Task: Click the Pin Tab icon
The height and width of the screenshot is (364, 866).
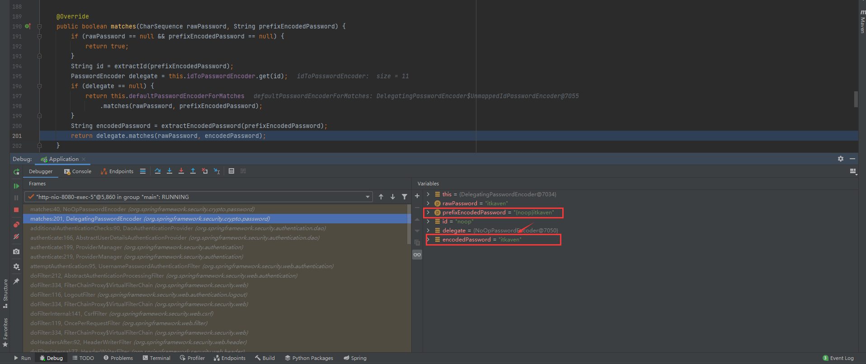Action: tap(16, 281)
